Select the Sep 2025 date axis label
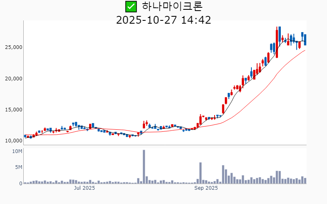The height and width of the screenshot is (204, 327). (x=206, y=188)
